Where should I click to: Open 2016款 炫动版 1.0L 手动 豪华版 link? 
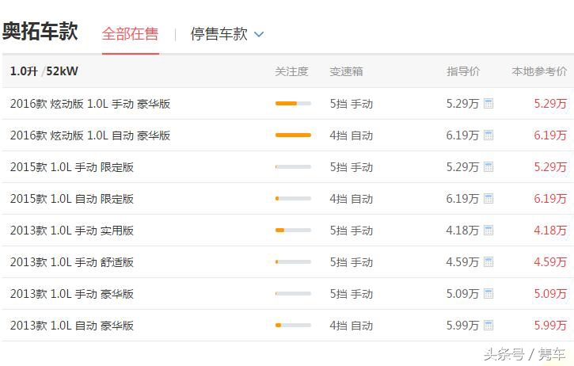[x=90, y=104]
